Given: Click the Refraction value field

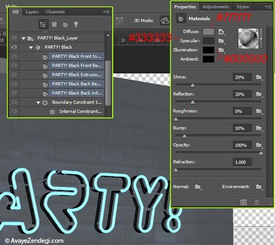Looking at the screenshot, I should click(x=242, y=162).
